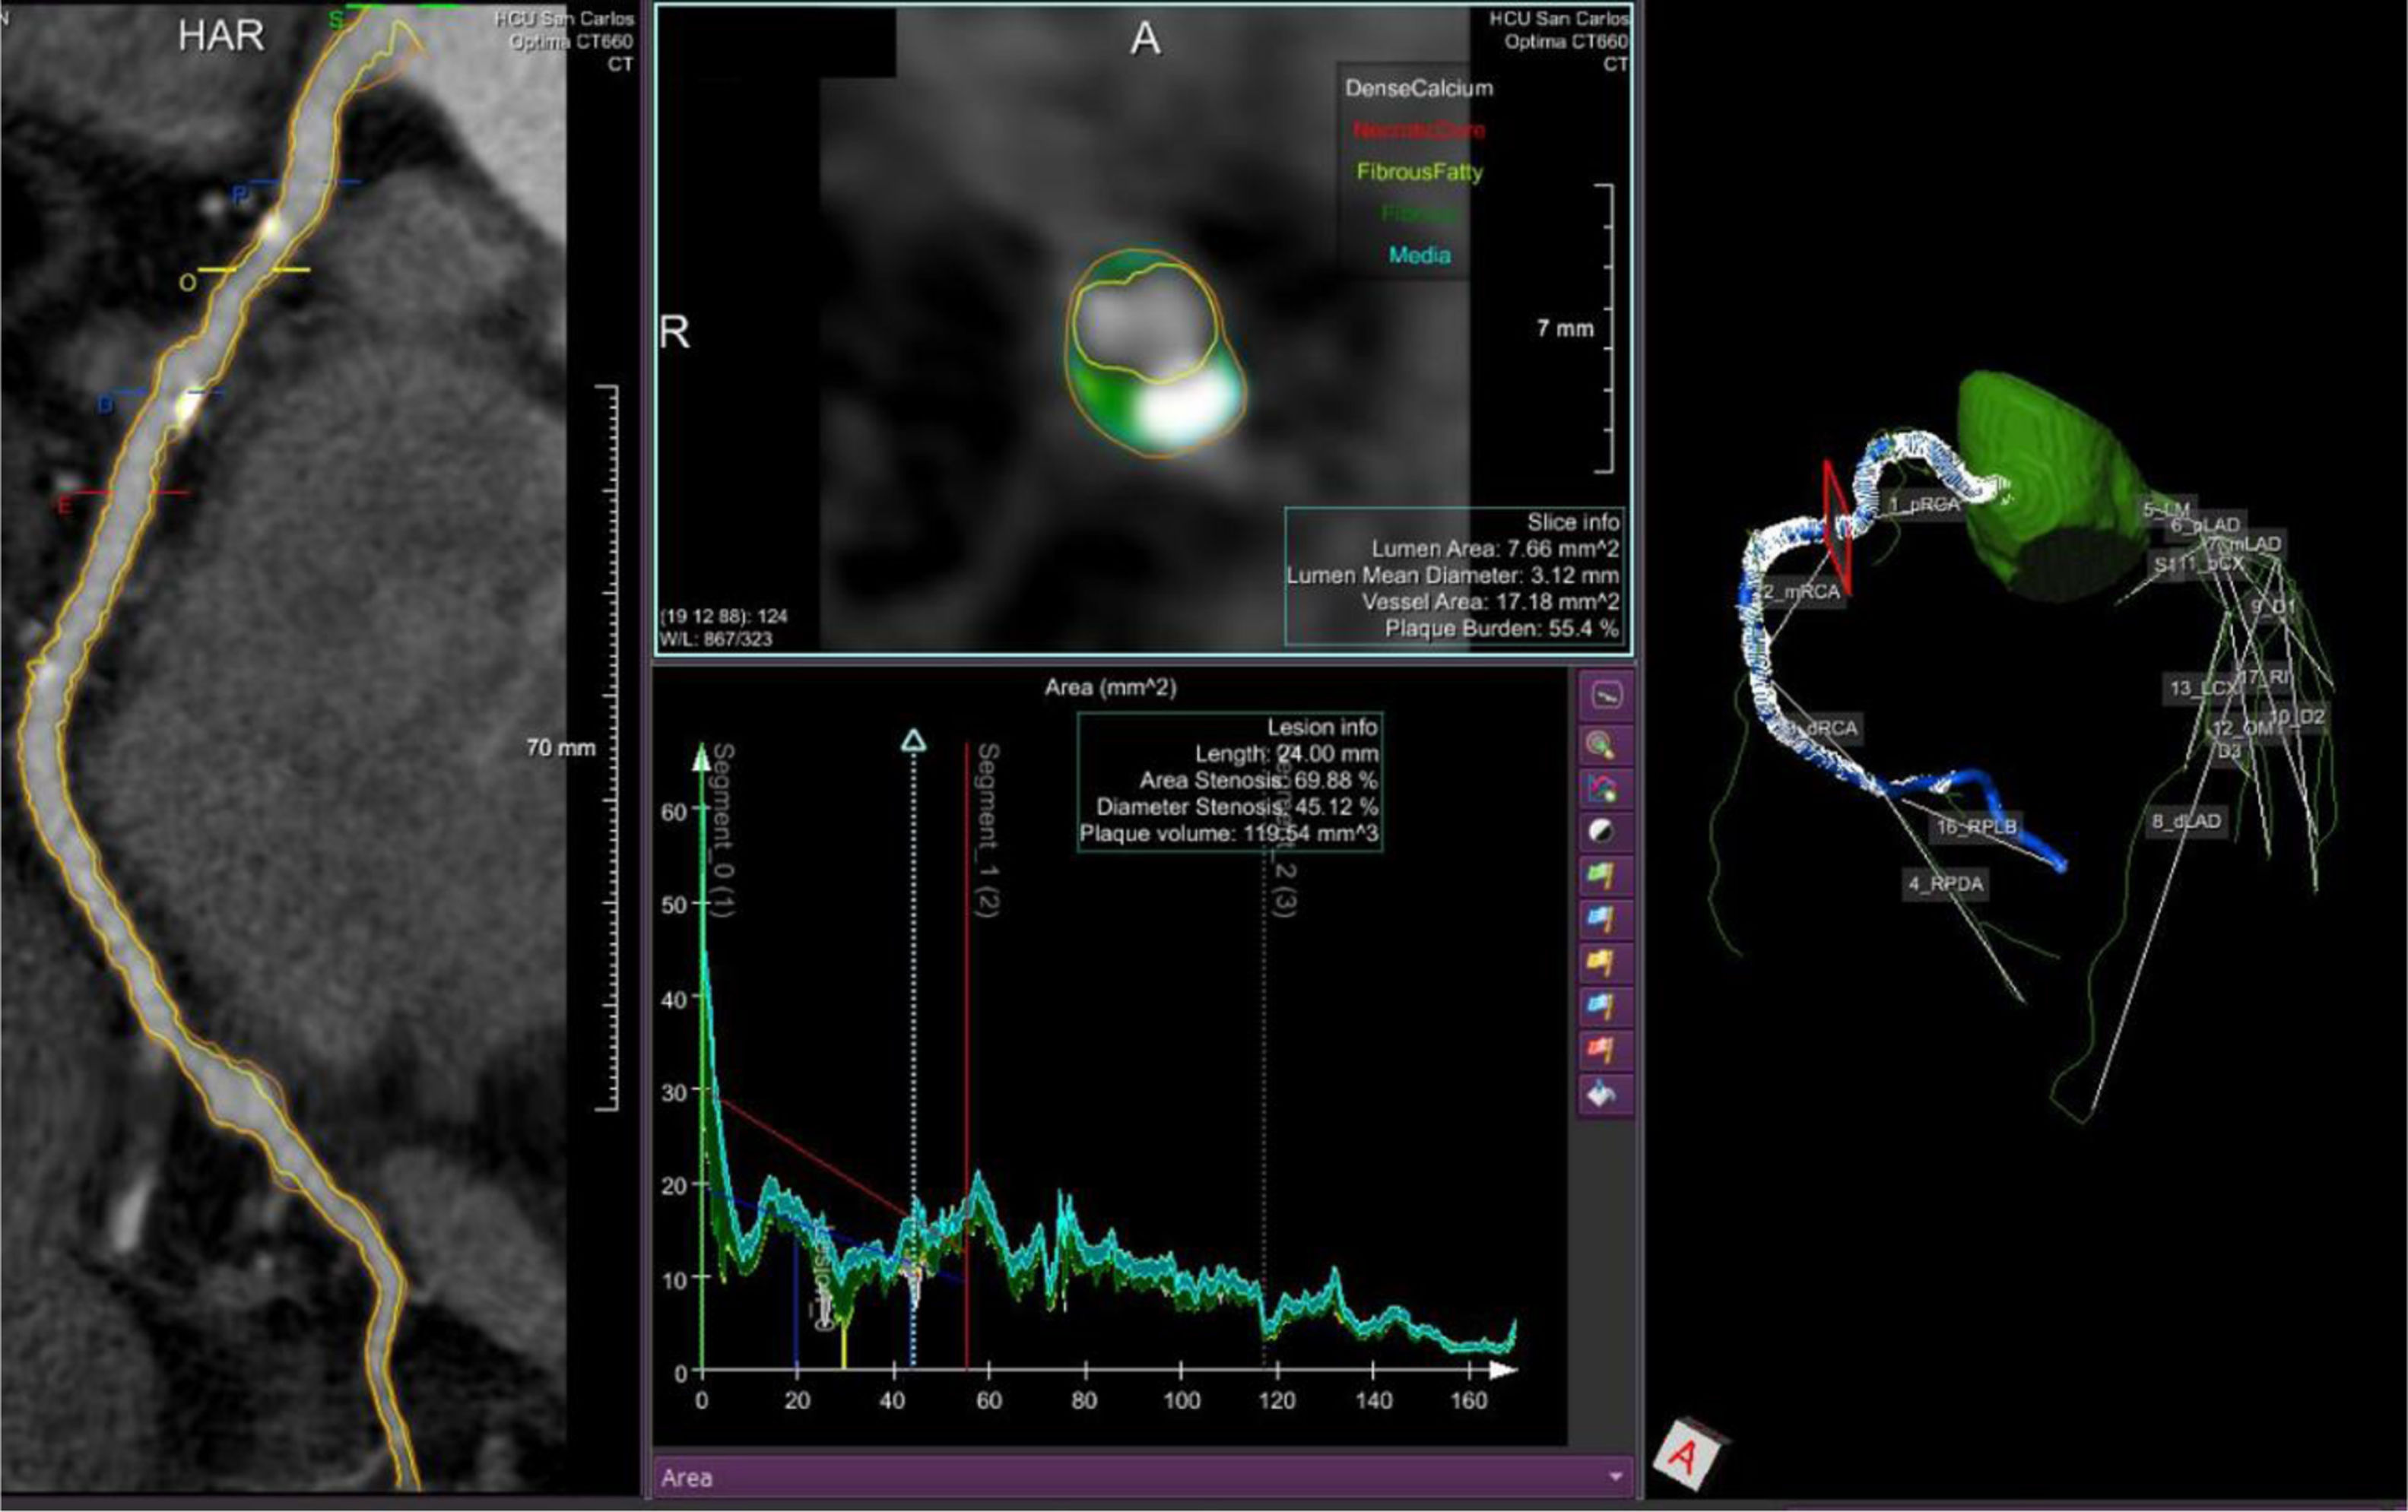Select the 4_RPDA vessel label
The image size is (2408, 1512).
(x=1945, y=884)
